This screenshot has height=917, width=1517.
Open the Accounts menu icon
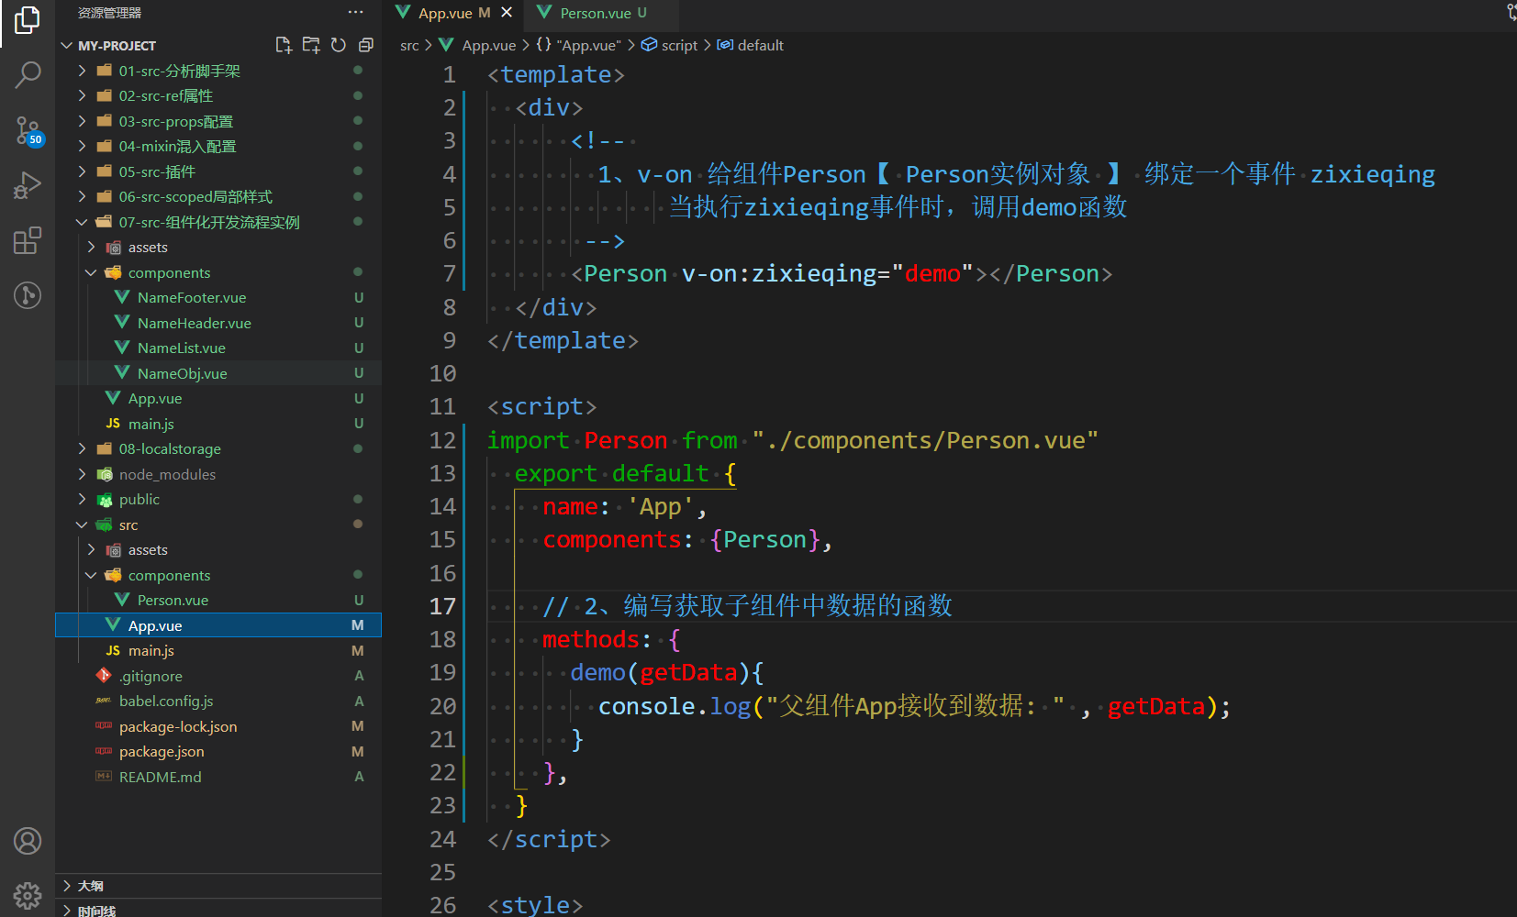28,841
